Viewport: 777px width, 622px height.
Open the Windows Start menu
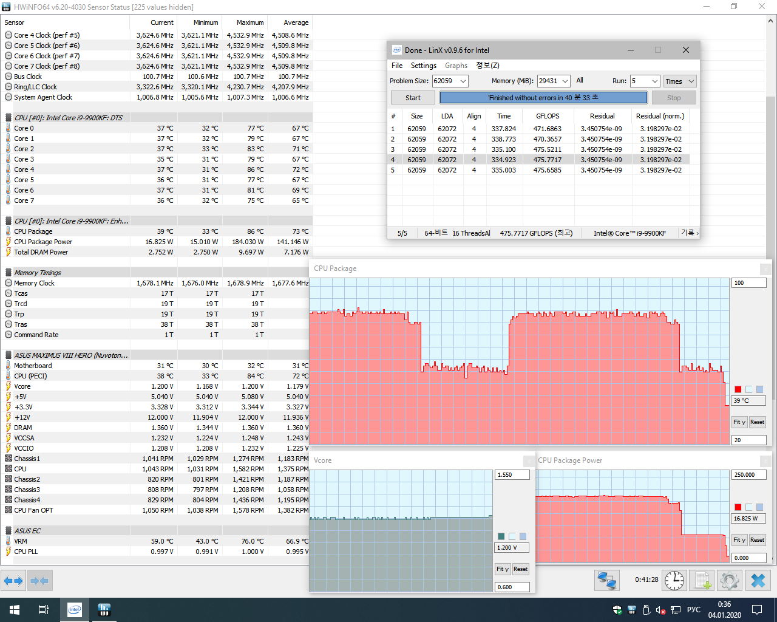[x=15, y=610]
